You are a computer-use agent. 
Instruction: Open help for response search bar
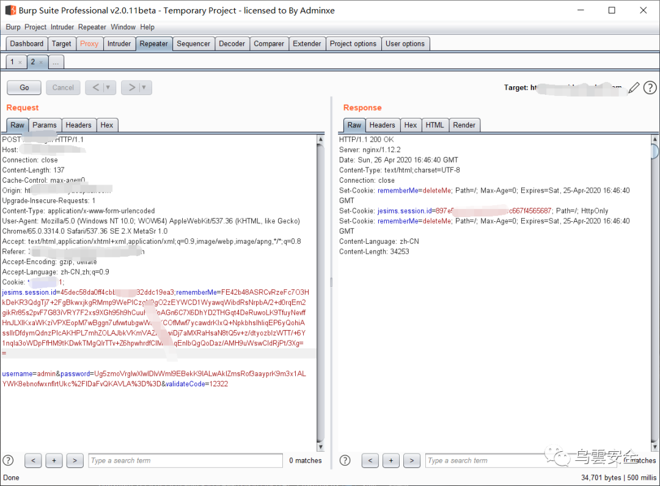345,460
